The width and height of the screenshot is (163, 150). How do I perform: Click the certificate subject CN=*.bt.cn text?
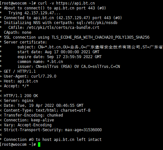pos(49,47)
